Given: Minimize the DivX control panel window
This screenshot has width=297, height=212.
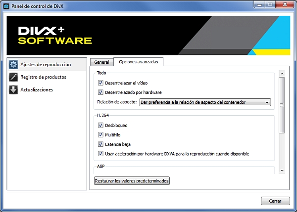Looking at the screenshot, I should coord(259,5).
